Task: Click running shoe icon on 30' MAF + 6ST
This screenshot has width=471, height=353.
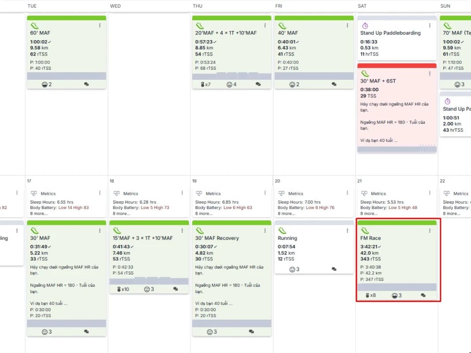Action: click(365, 73)
